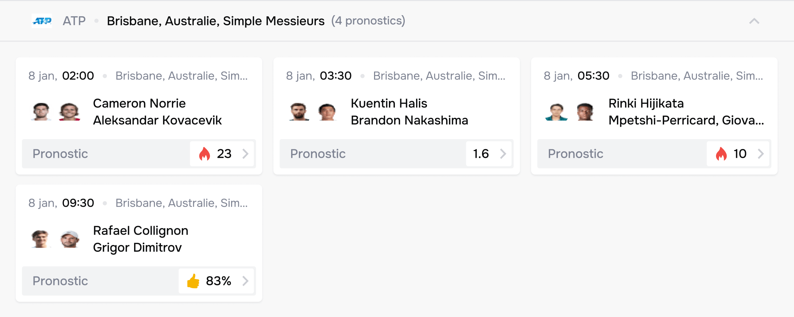Click Rinki Hijikata's player avatar
This screenshot has height=317, width=794.
click(557, 112)
